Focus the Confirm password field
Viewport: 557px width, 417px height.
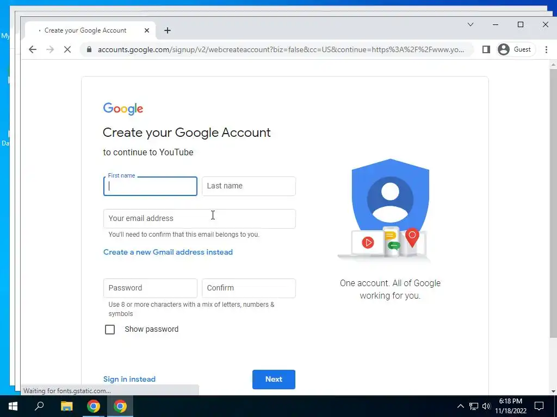pos(249,288)
